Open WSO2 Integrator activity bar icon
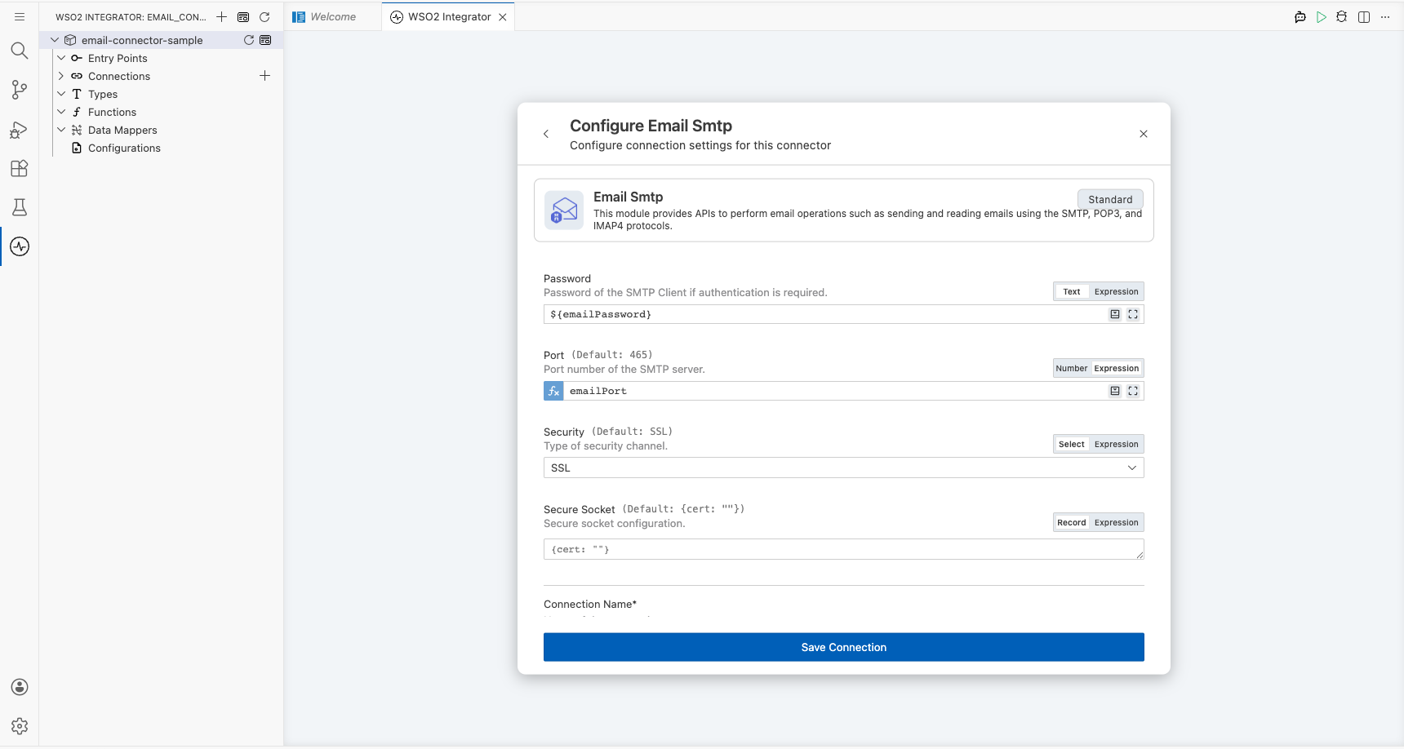Image resolution: width=1404 pixels, height=749 pixels. (20, 246)
